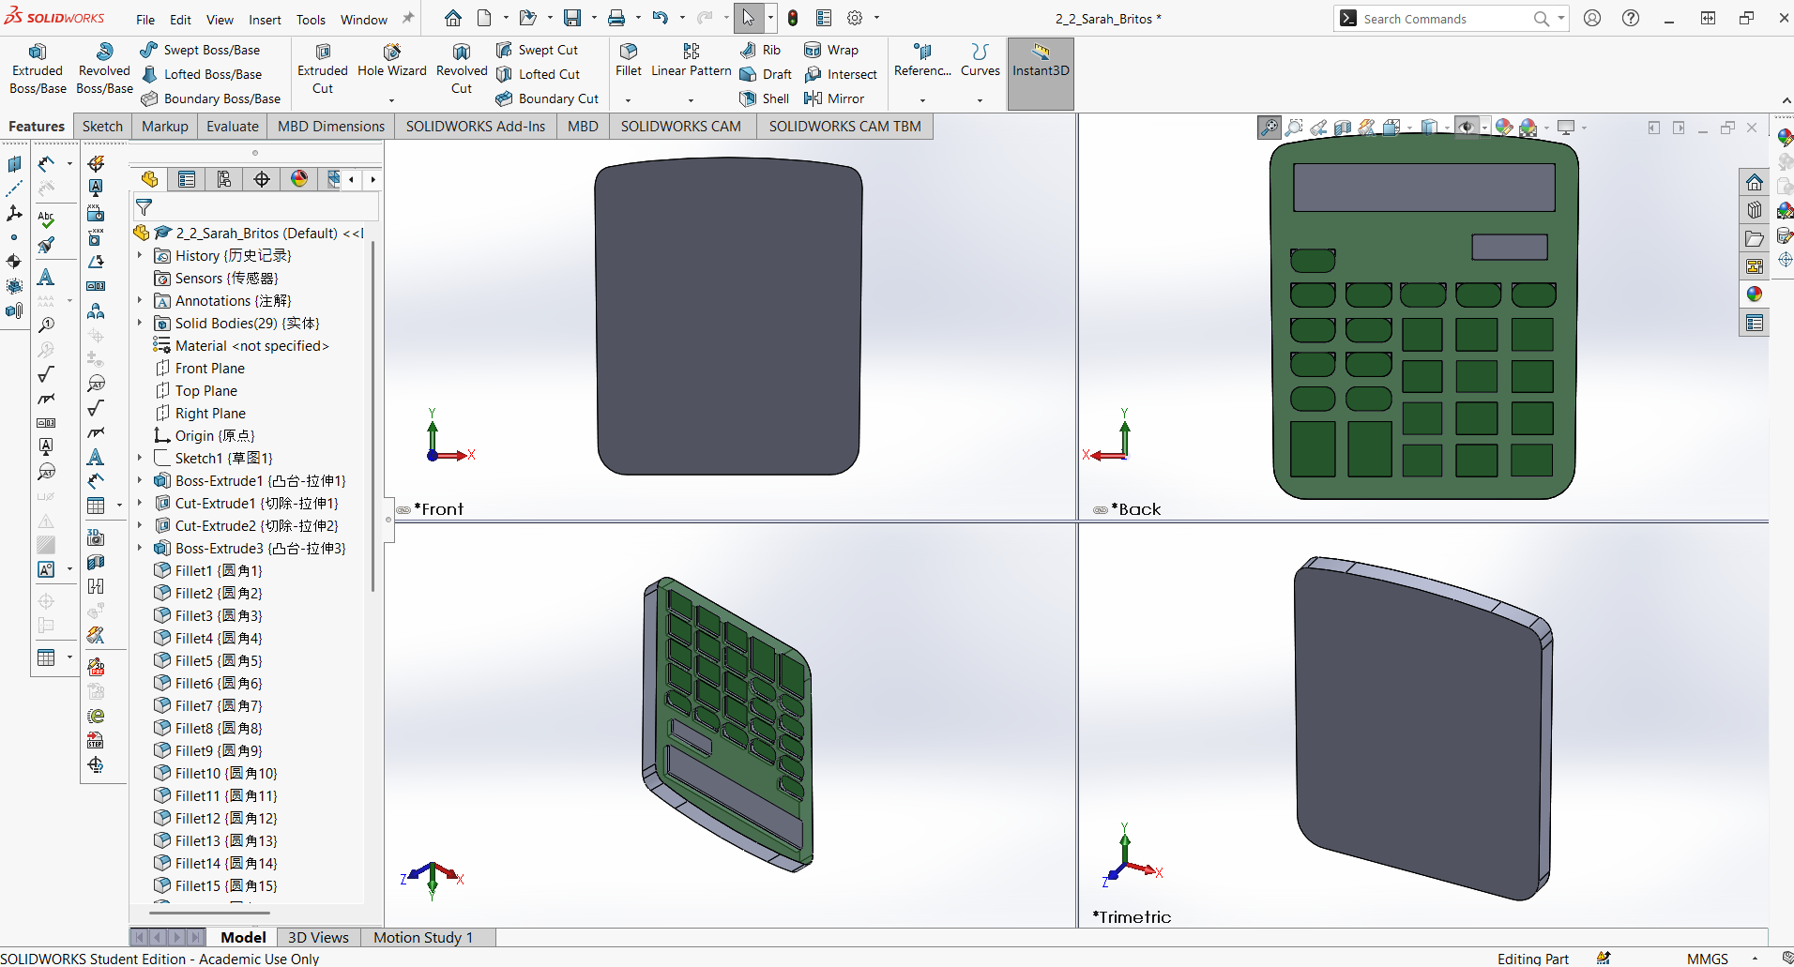Image resolution: width=1794 pixels, height=967 pixels.
Task: Toggle the Front view link icon
Action: pos(403,510)
